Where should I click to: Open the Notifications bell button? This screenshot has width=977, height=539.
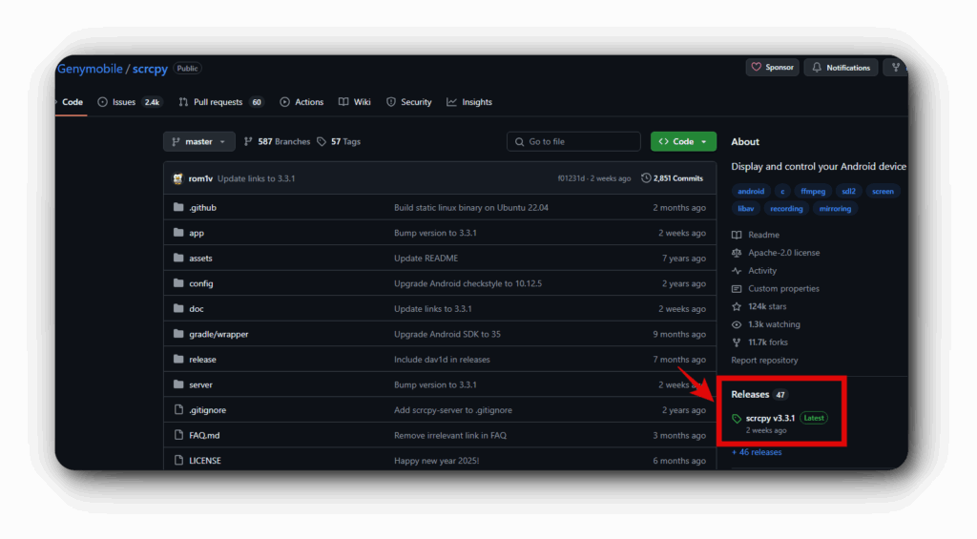pos(841,68)
